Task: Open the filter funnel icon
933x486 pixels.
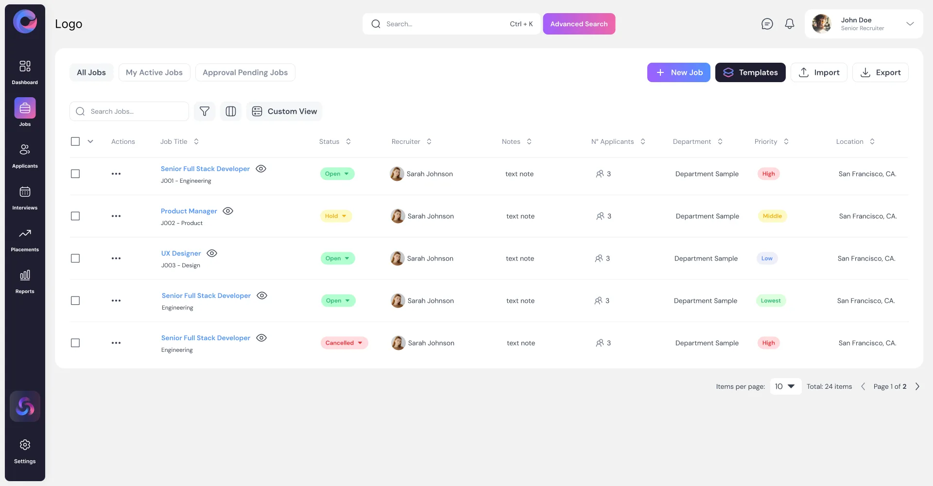Action: click(x=205, y=111)
